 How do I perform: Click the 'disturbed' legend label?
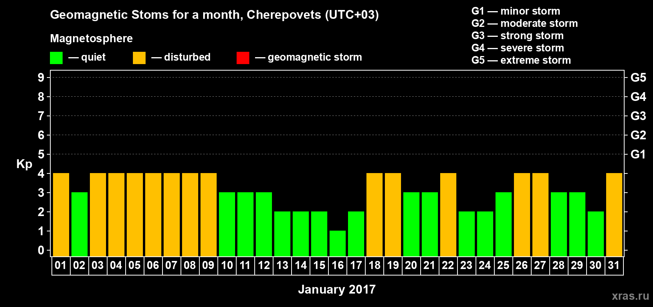point(187,57)
